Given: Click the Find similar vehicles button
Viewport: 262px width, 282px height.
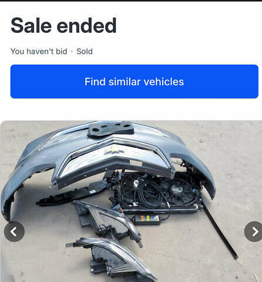Looking at the screenshot, I should pos(135,82).
